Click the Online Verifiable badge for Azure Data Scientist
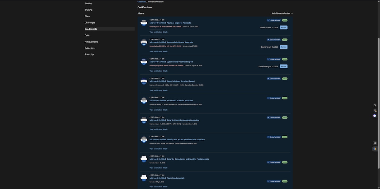 pyautogui.click(x=274, y=98)
